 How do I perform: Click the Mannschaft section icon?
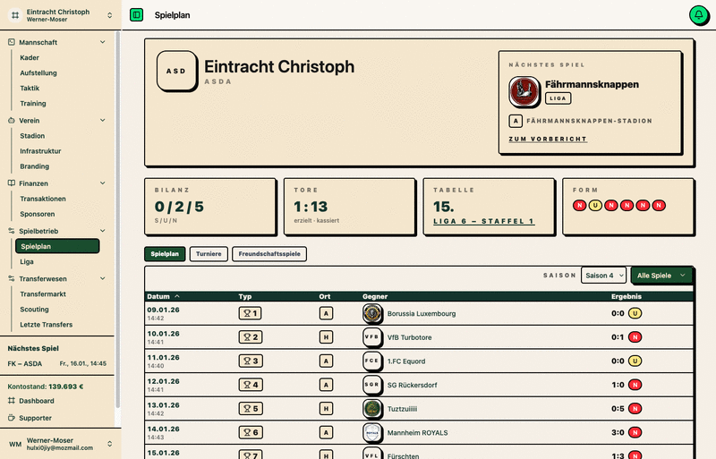(12, 42)
